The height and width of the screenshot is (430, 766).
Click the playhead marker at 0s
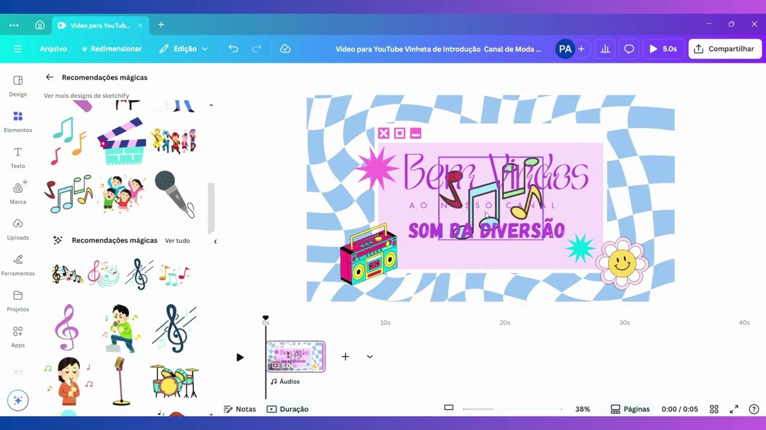[x=266, y=318]
